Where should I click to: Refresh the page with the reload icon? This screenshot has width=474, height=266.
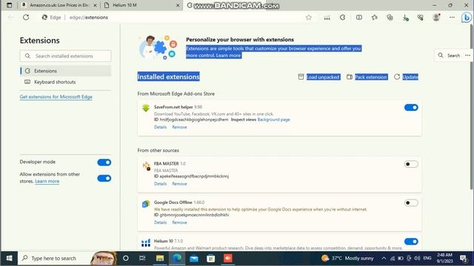pyautogui.click(x=26, y=17)
